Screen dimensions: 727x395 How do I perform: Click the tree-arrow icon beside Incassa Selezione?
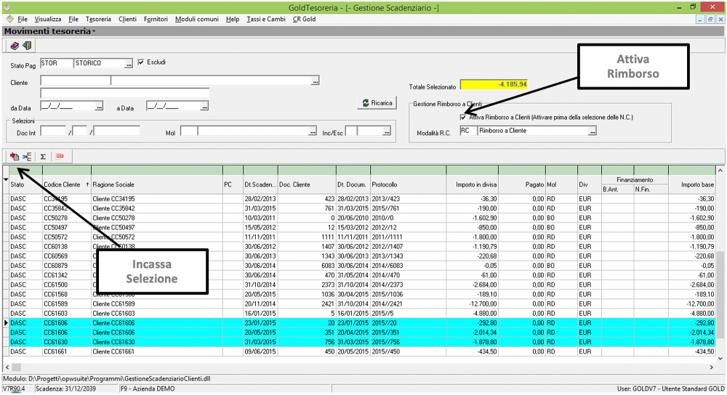[27, 156]
